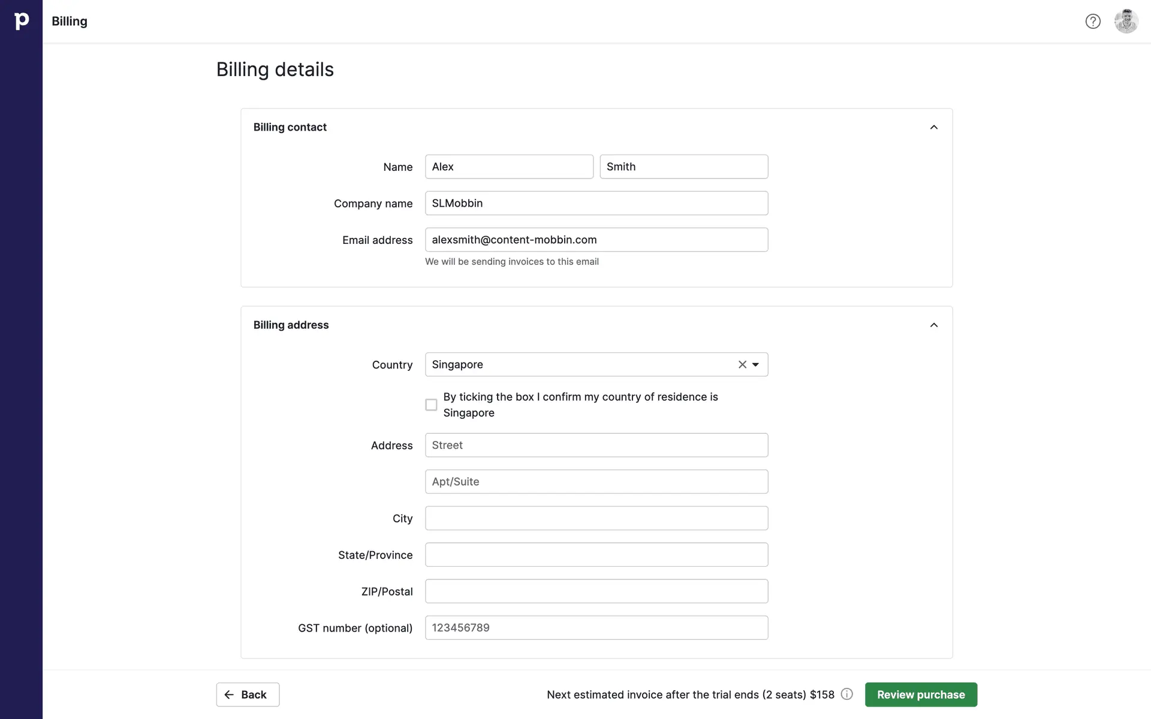Open the Country dropdown arrow
Image resolution: width=1151 pixels, height=719 pixels.
756,364
